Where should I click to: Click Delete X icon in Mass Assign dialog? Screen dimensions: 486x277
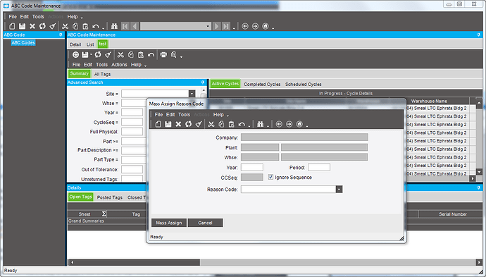point(178,124)
